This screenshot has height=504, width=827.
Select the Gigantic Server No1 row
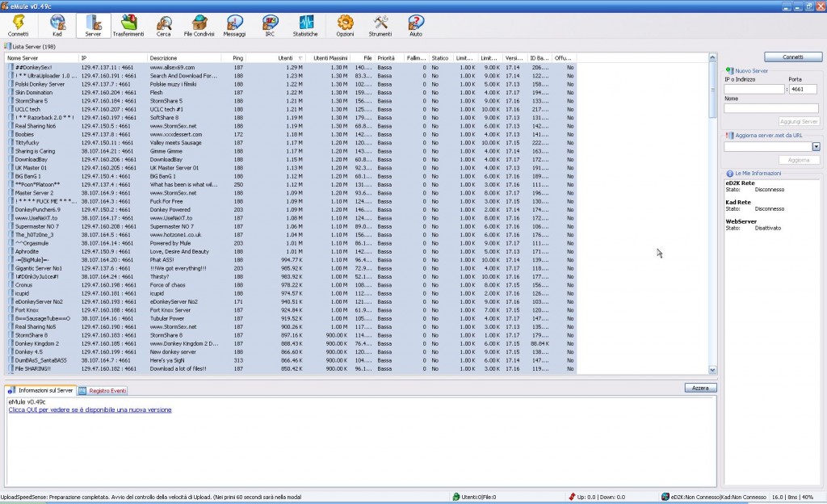coord(291,268)
